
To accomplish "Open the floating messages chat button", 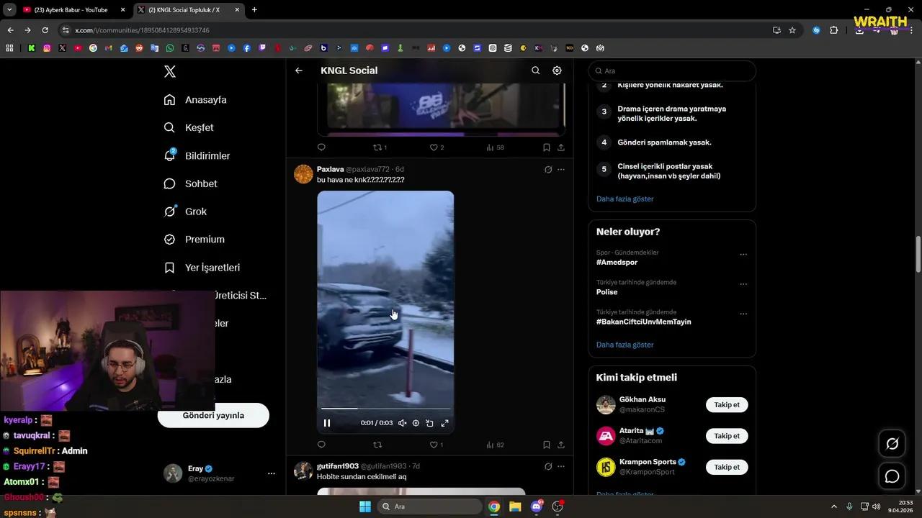I will tap(892, 476).
